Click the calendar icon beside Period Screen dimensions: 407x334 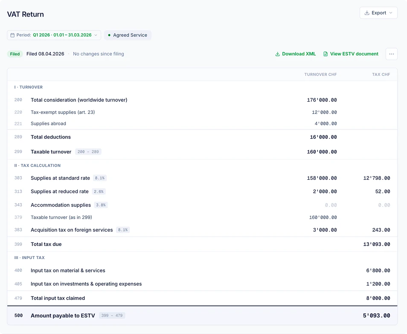12,35
